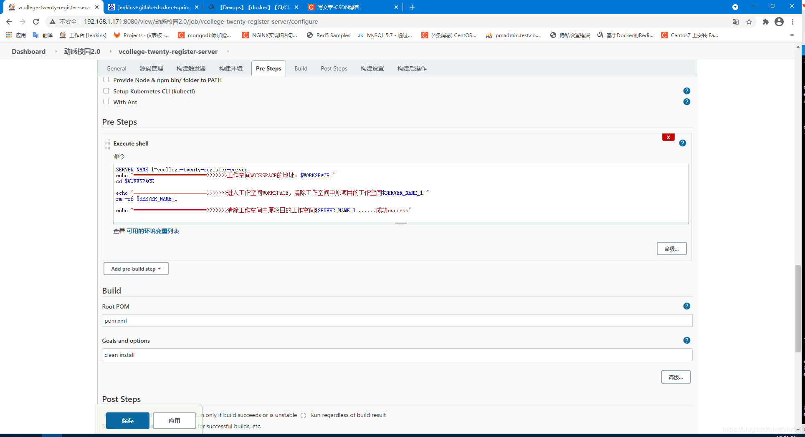Image resolution: width=805 pixels, height=437 pixels.
Task: Open help icon for Execute shell step
Action: [682, 143]
